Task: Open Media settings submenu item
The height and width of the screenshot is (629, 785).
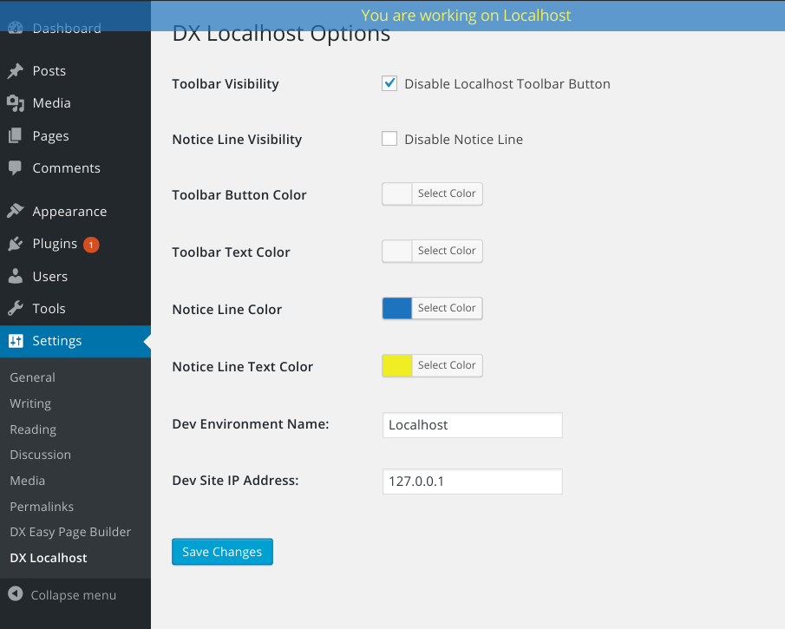Action: pyautogui.click(x=28, y=481)
